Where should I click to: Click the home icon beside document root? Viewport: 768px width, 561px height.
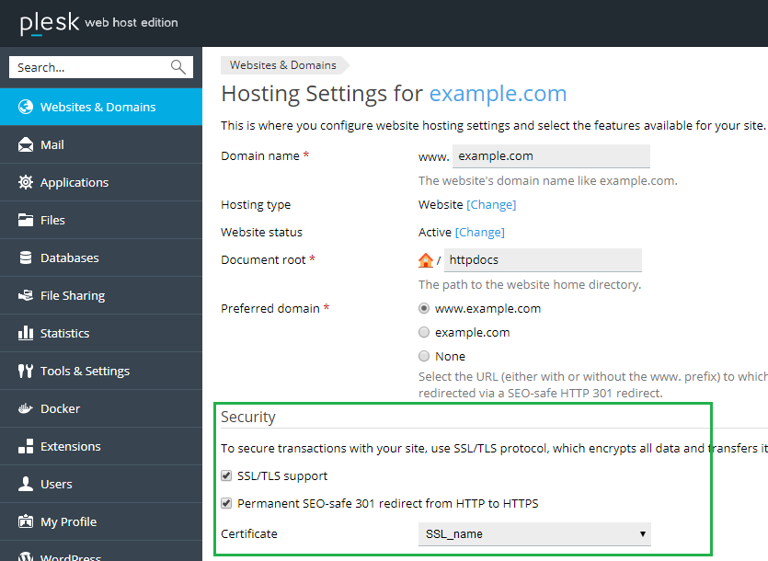(x=426, y=260)
